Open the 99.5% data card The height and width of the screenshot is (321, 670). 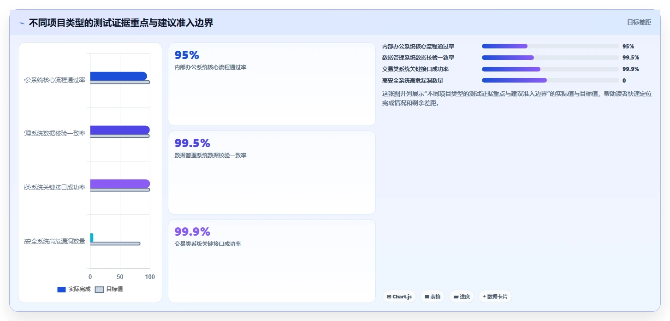272,172
